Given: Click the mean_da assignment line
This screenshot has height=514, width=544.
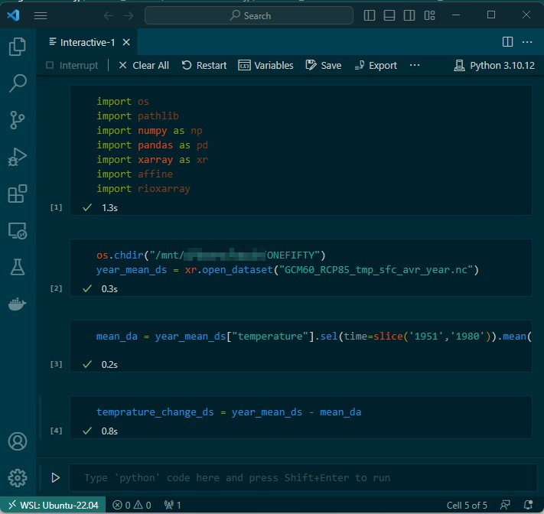Looking at the screenshot, I should (x=314, y=336).
